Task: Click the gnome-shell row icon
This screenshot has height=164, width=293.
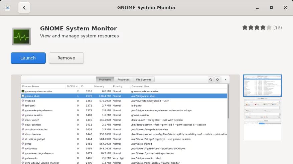Action: (x=23, y=96)
